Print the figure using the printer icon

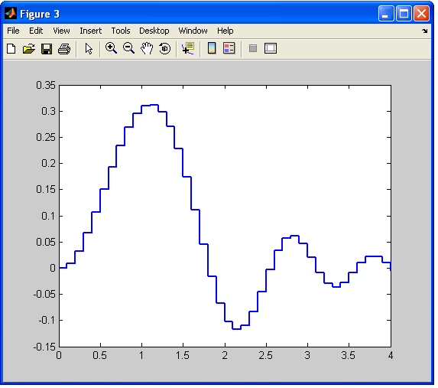click(x=64, y=49)
